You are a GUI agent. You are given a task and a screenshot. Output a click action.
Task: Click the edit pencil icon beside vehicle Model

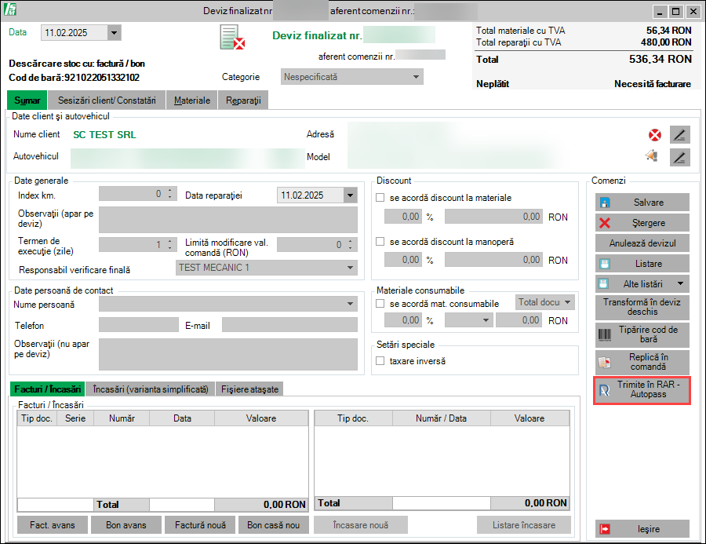tap(679, 157)
